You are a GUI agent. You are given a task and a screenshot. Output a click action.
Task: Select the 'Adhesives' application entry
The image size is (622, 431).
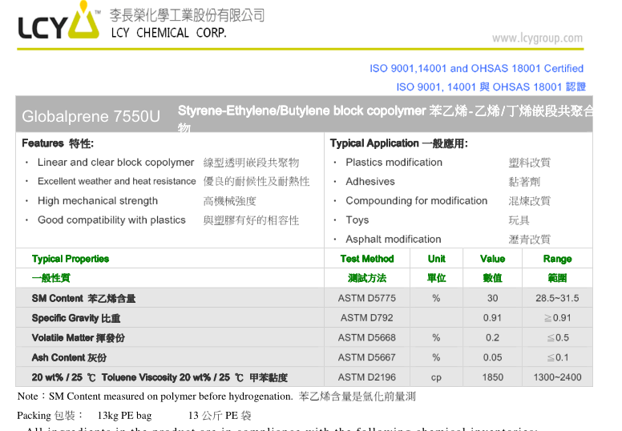click(370, 181)
